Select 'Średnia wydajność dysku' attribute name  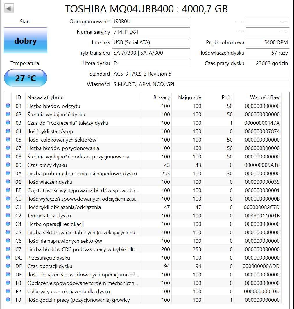[x=56, y=115]
